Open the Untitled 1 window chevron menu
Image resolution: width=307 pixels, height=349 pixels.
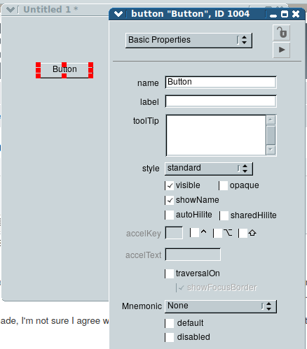coord(11,10)
